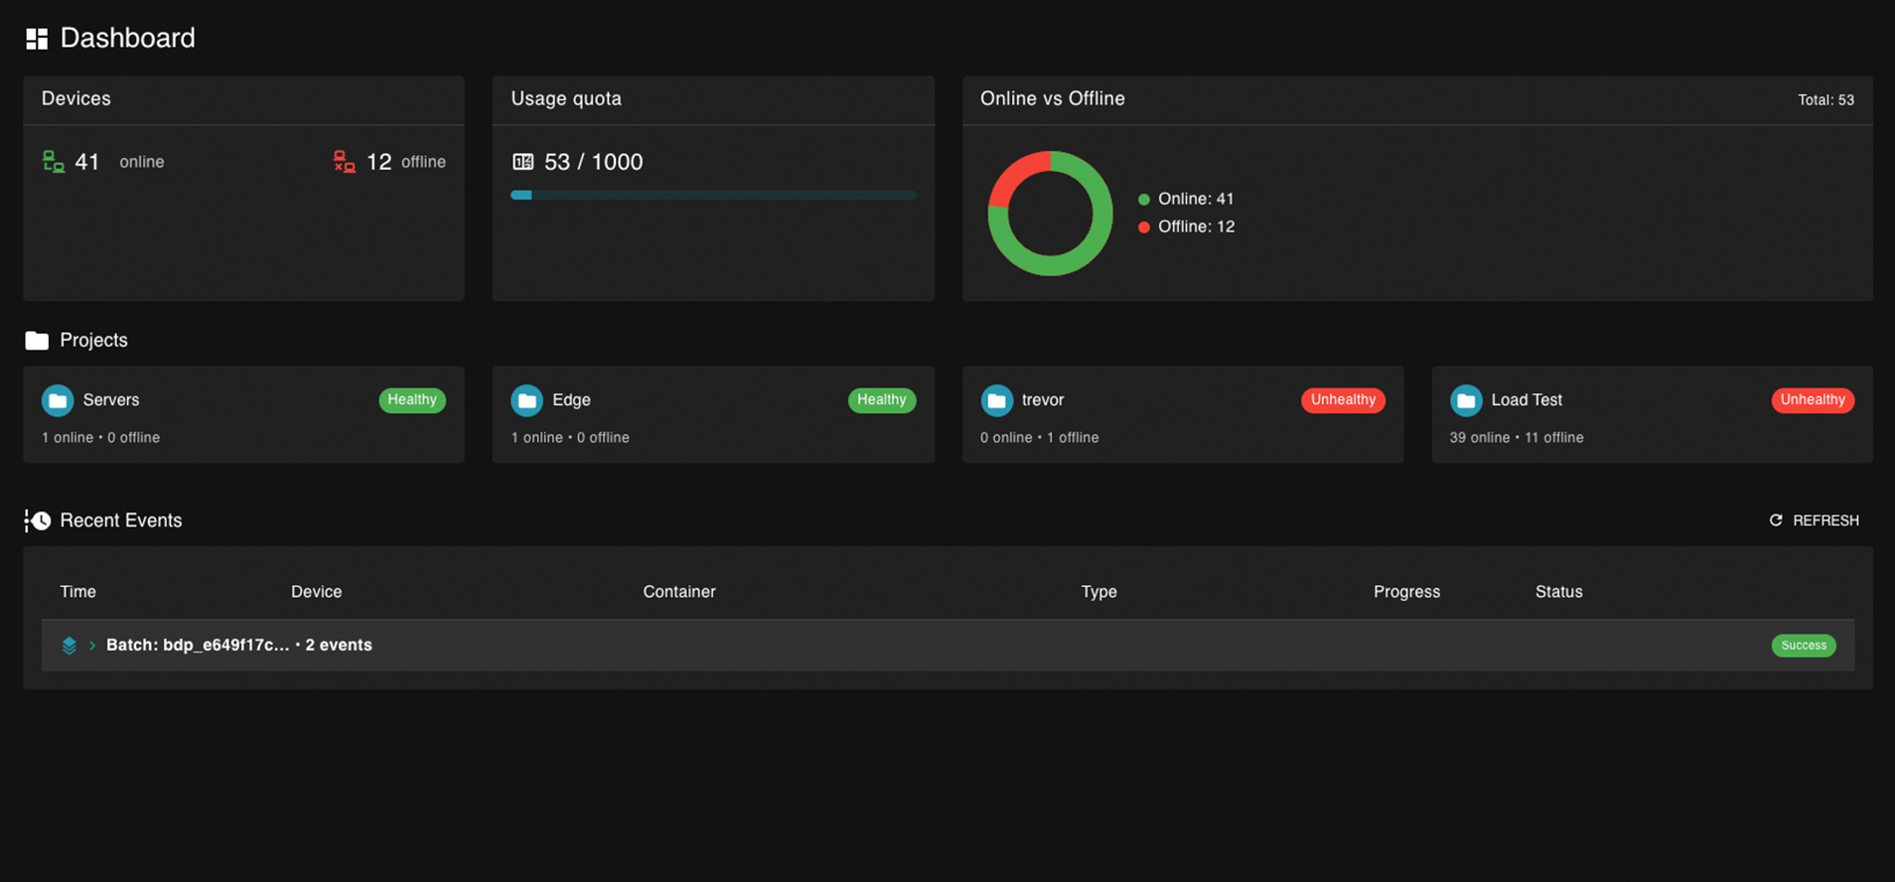The height and width of the screenshot is (882, 1895).
Task: Click the red Offline: 12 legend dot
Action: coord(1144,227)
